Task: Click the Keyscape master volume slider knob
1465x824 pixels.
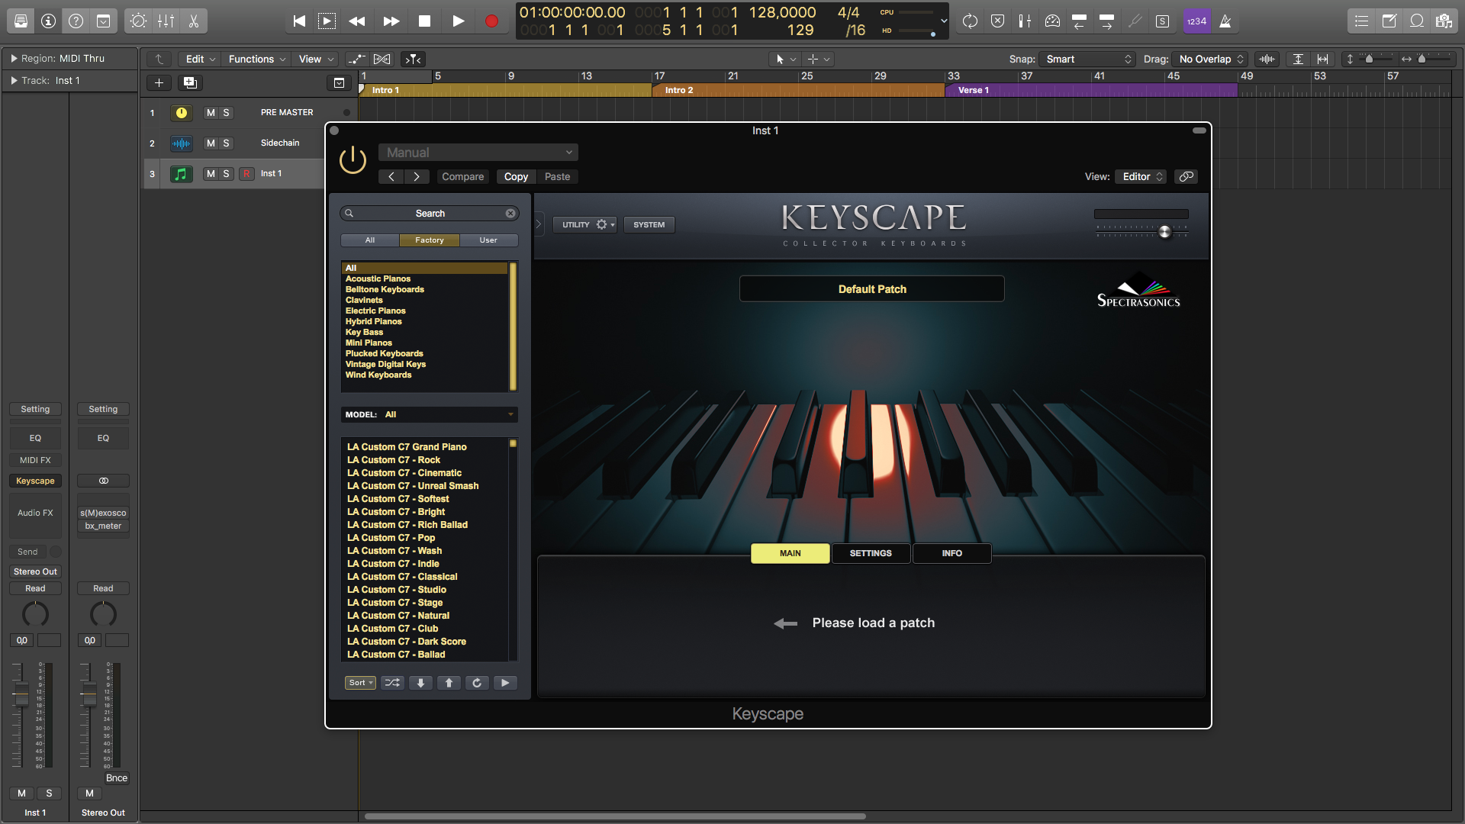Action: [1164, 232]
